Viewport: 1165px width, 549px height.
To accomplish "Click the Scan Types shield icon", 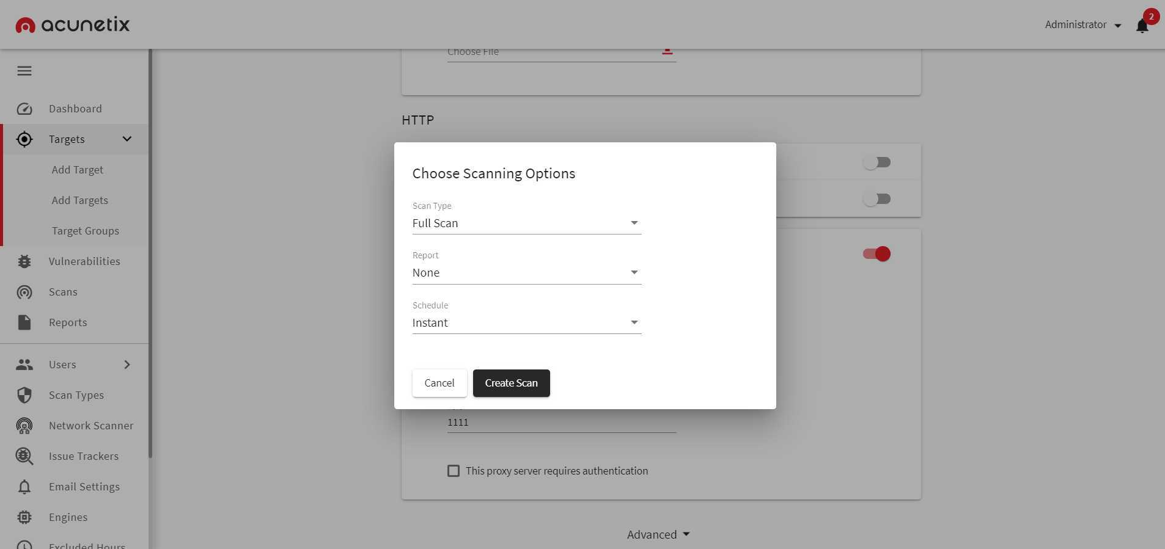I will click(x=24, y=395).
